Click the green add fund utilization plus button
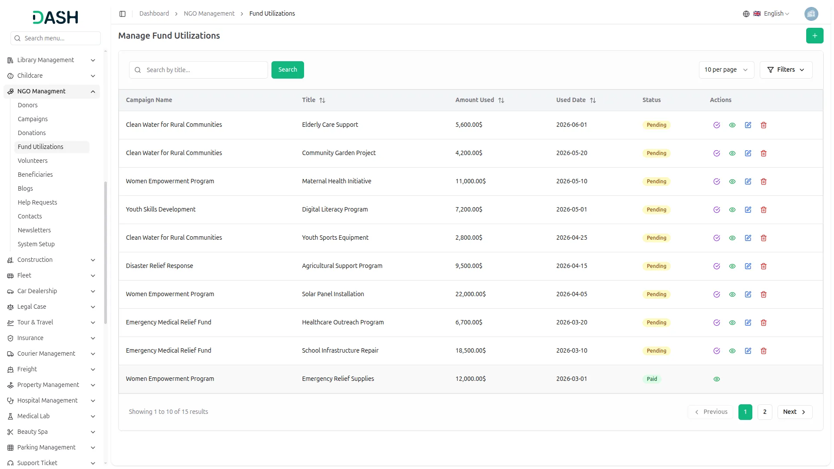 814,36
